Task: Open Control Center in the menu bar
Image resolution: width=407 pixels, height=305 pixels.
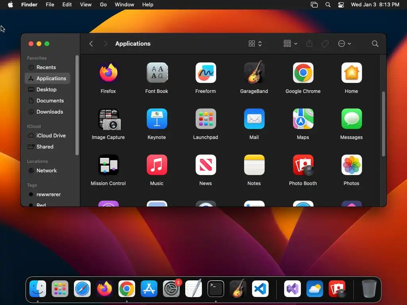Action: tap(341, 5)
